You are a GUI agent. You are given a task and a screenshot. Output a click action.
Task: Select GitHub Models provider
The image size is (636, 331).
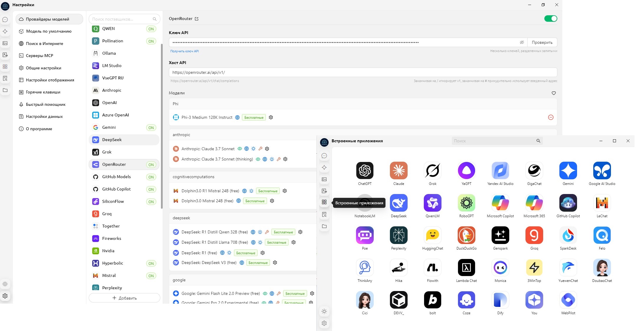coord(124,177)
